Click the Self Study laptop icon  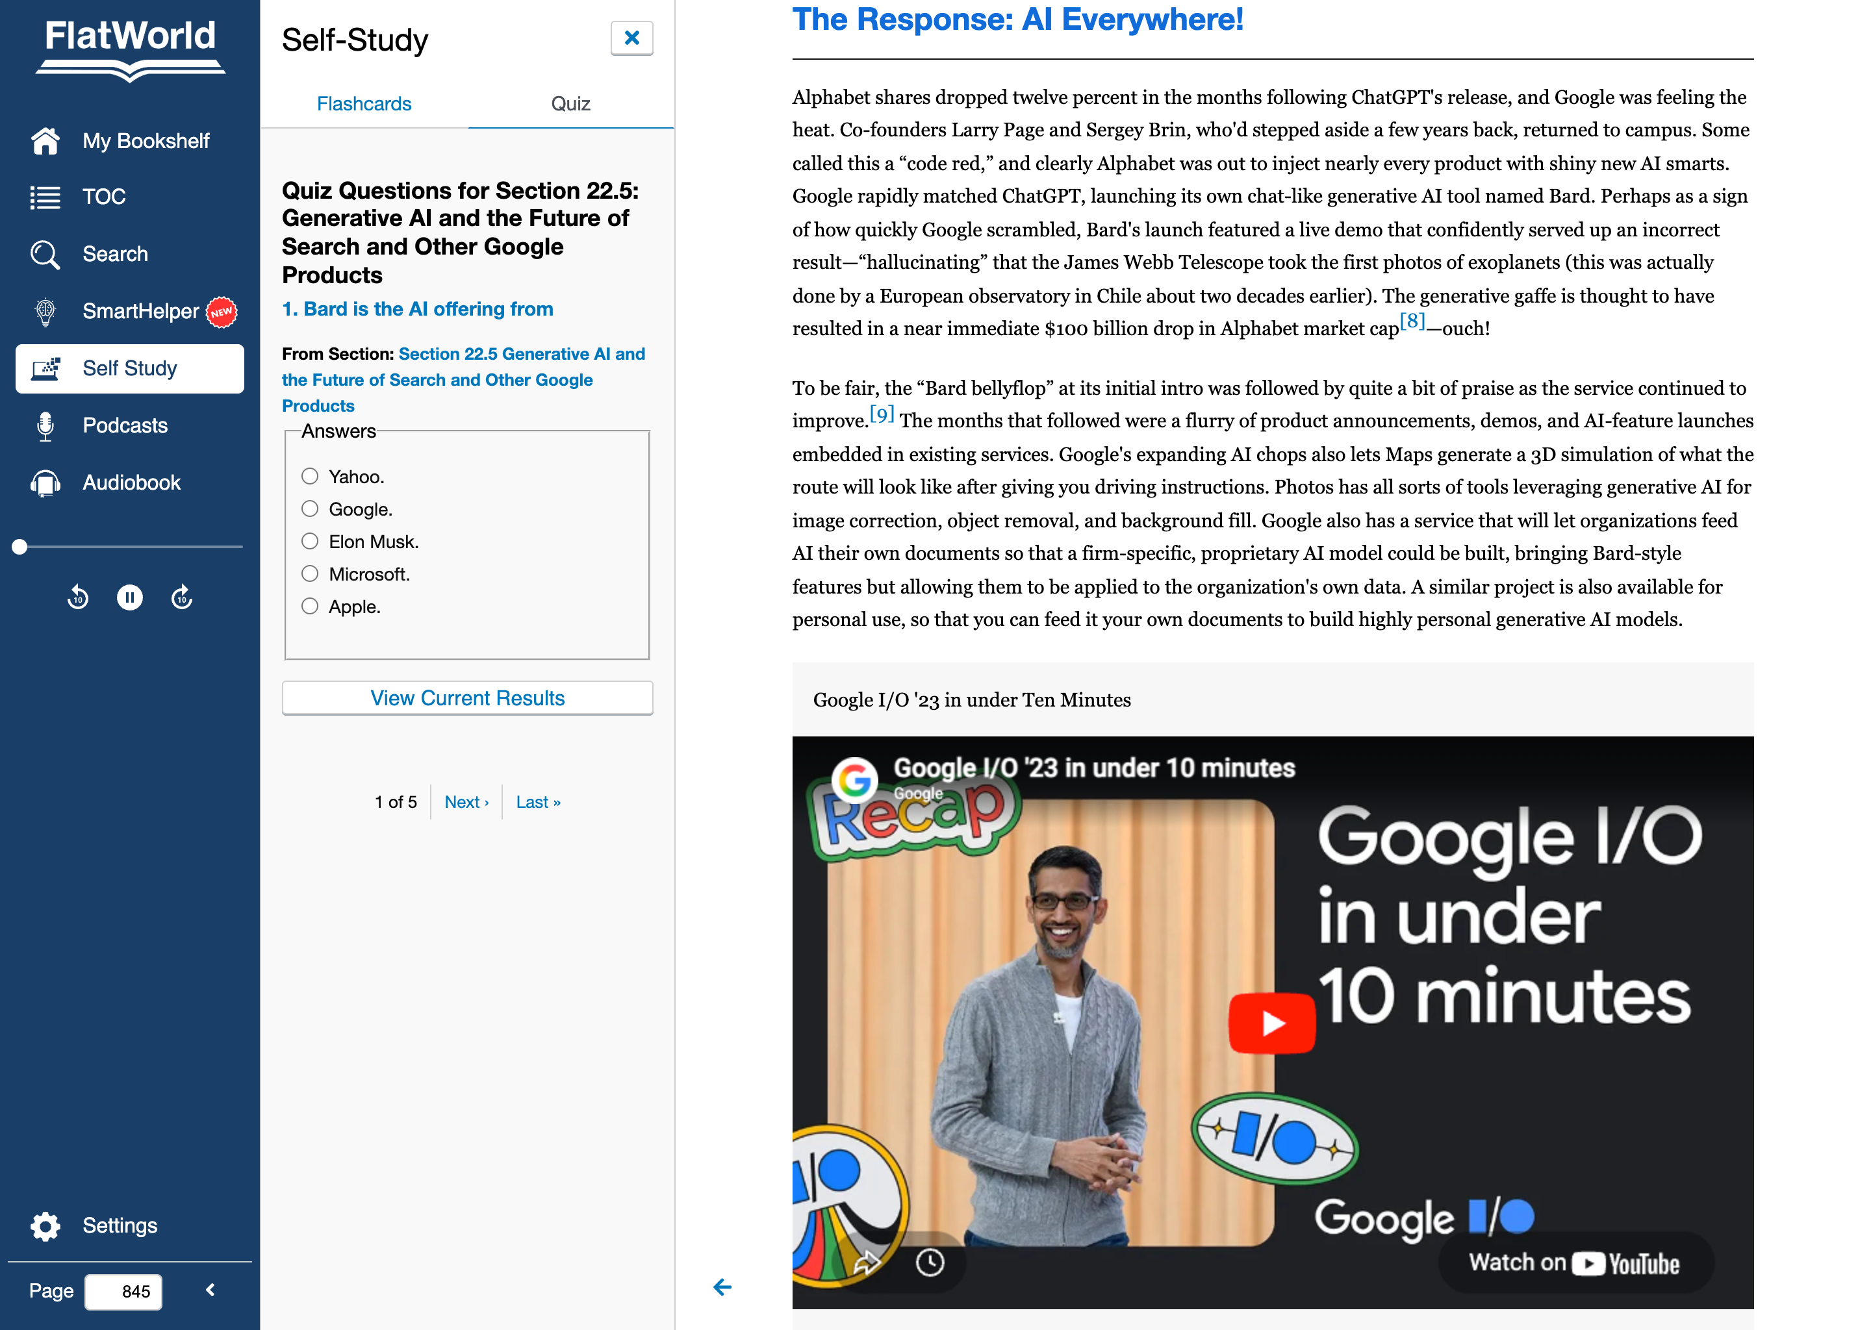pos(45,368)
